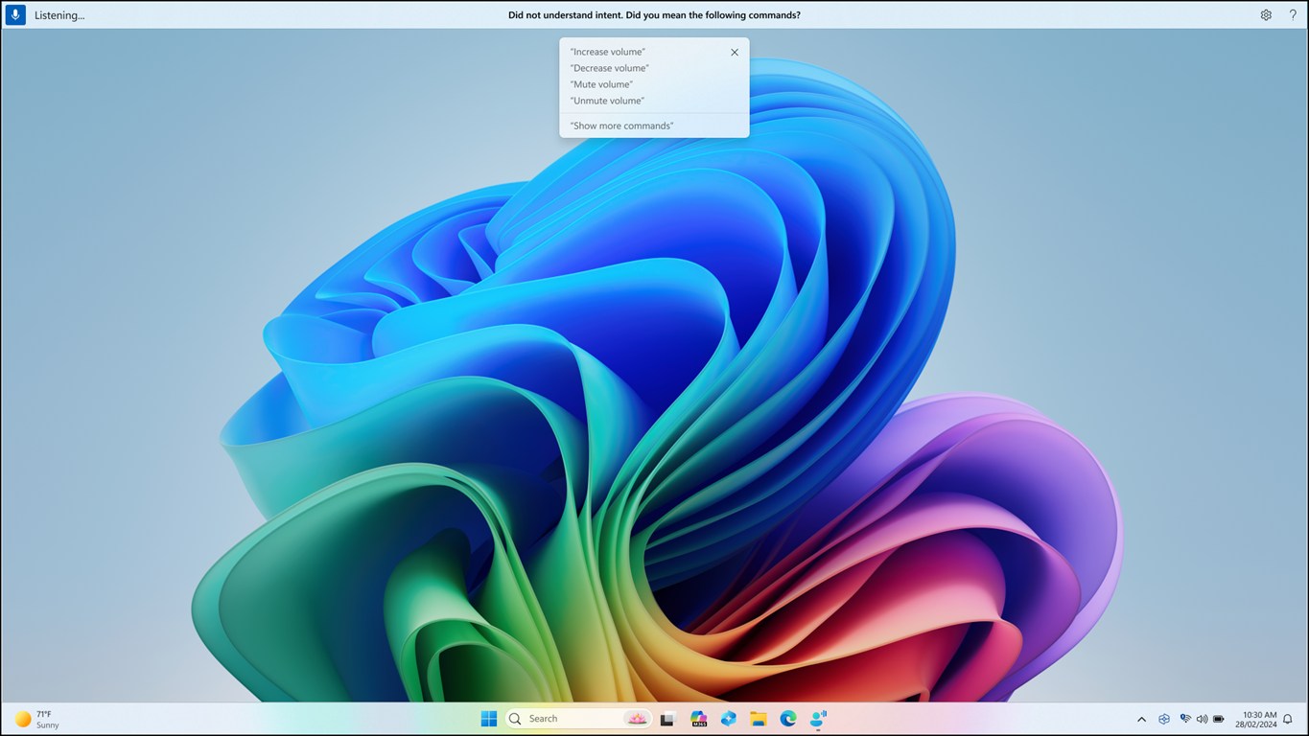Select the "Increase volume" suggestion
The image size is (1309, 736).
608,52
